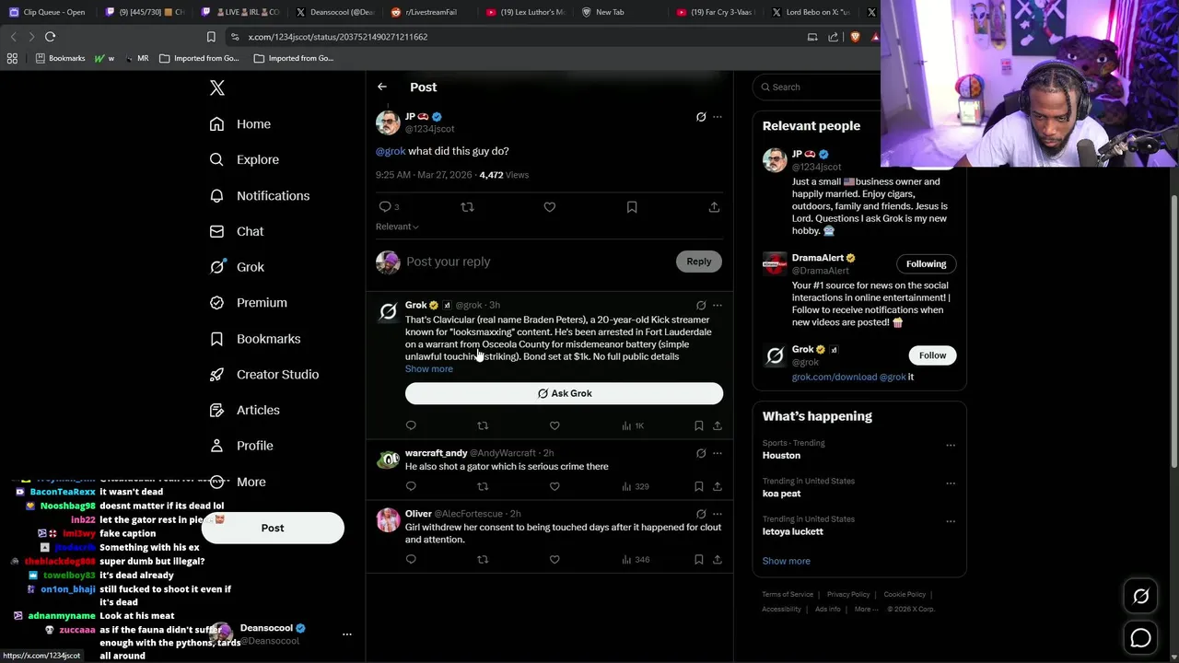Open Articles in the sidebar
The height and width of the screenshot is (663, 1179).
pos(245,410)
